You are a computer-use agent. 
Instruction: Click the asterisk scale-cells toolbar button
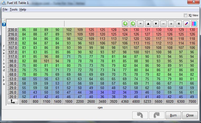(x=179, y=24)
